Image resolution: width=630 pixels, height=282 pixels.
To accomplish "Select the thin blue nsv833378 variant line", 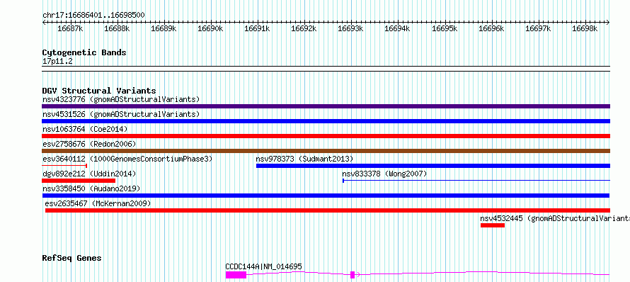I will pos(476,181).
